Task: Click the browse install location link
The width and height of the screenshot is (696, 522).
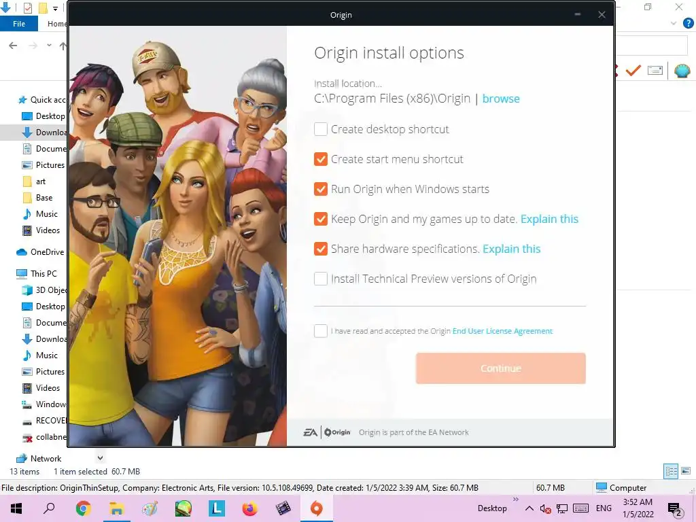Action: point(501,99)
